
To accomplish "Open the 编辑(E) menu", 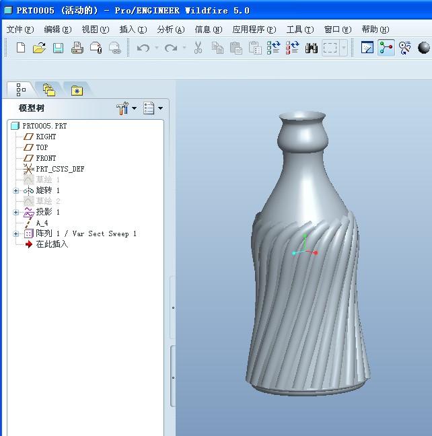I will click(x=58, y=30).
